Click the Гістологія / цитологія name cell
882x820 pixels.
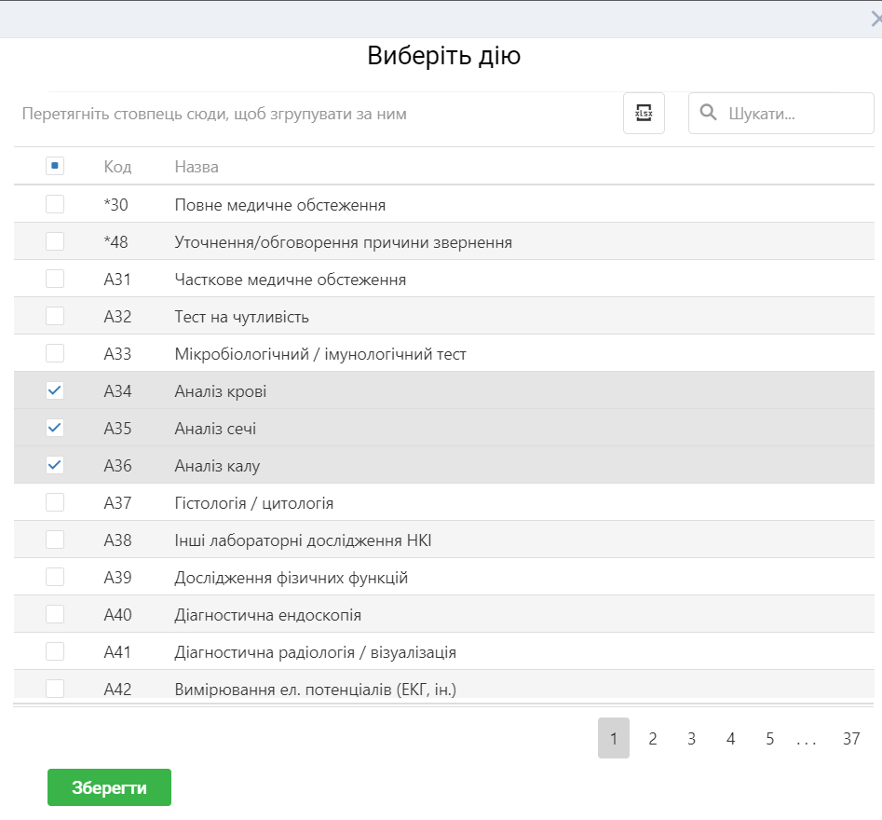(x=253, y=503)
